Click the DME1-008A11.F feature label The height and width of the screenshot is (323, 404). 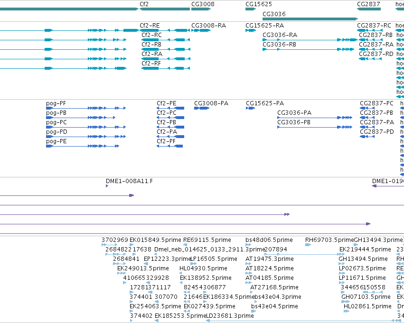[x=129, y=181]
